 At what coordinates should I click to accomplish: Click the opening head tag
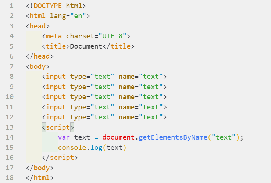38,26
